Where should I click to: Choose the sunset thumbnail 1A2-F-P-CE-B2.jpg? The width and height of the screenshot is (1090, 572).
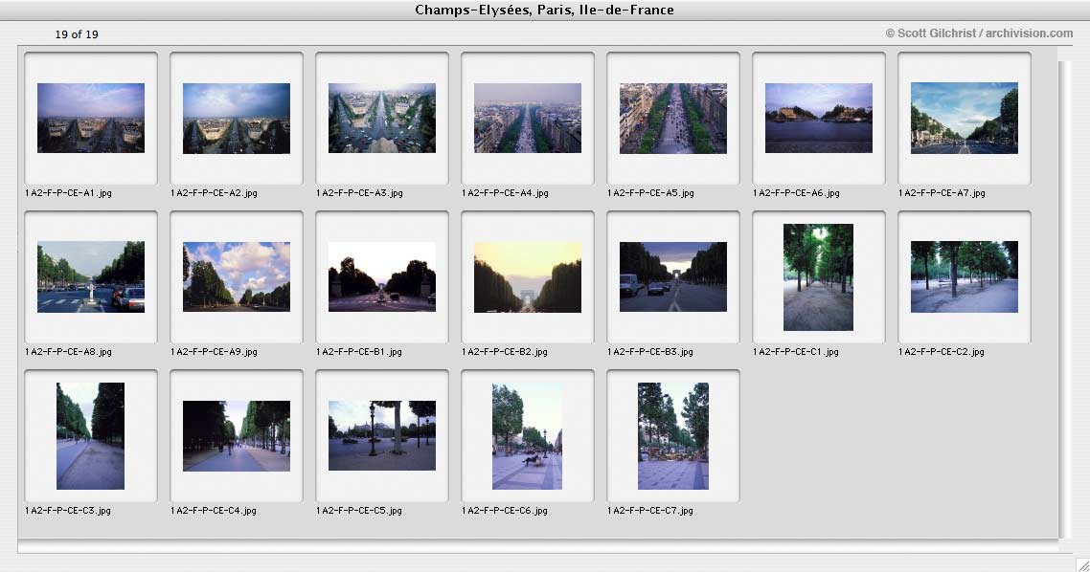tap(528, 277)
